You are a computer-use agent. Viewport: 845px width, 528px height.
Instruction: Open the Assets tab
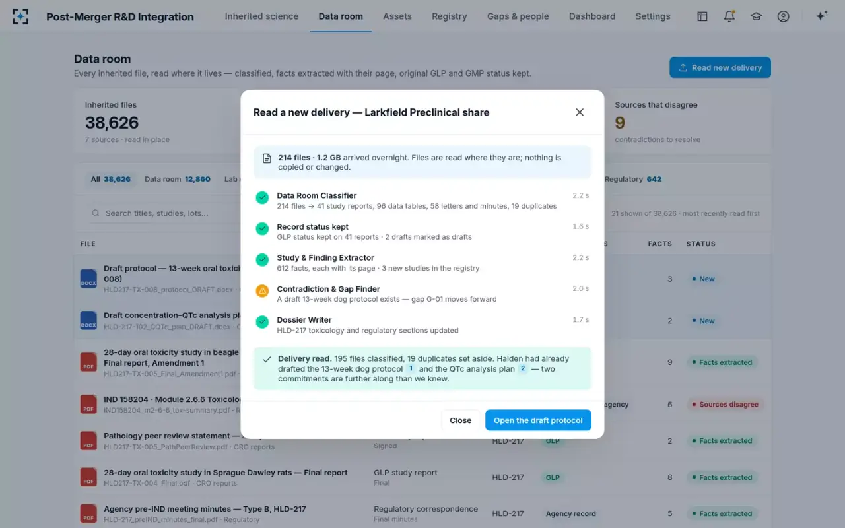click(x=397, y=16)
